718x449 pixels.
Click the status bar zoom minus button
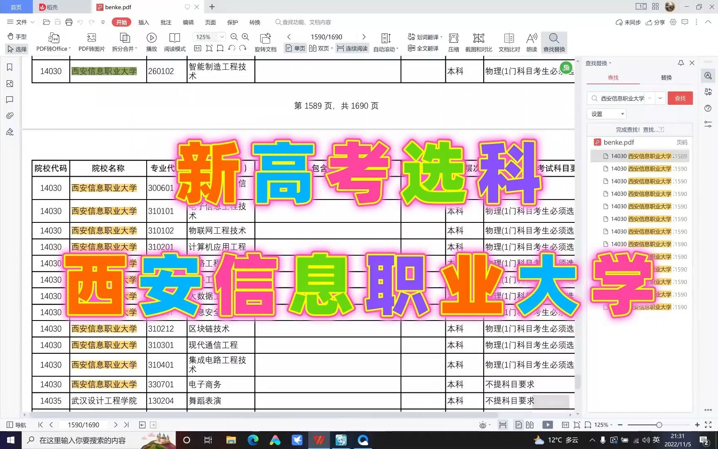[620, 425]
